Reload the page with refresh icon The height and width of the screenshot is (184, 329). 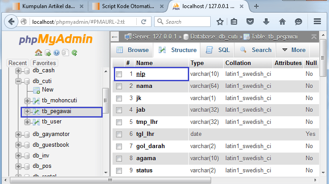click(x=144, y=22)
